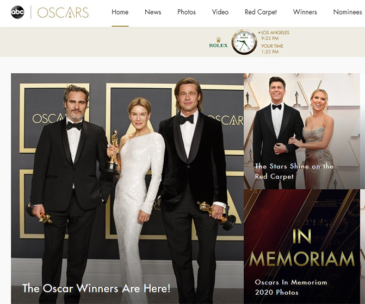This screenshot has width=365, height=304.
Task: Open 'The Oscar Winners Are Here!' headline
Action: tap(96, 288)
